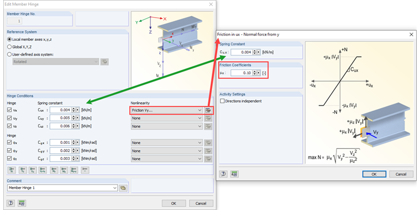The height and width of the screenshot is (210, 420).
Task: Click Cu,x field in Friction dialog
Action: 242,52
